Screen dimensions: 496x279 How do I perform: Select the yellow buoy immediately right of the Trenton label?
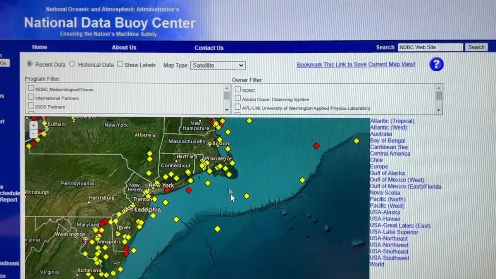(155, 199)
